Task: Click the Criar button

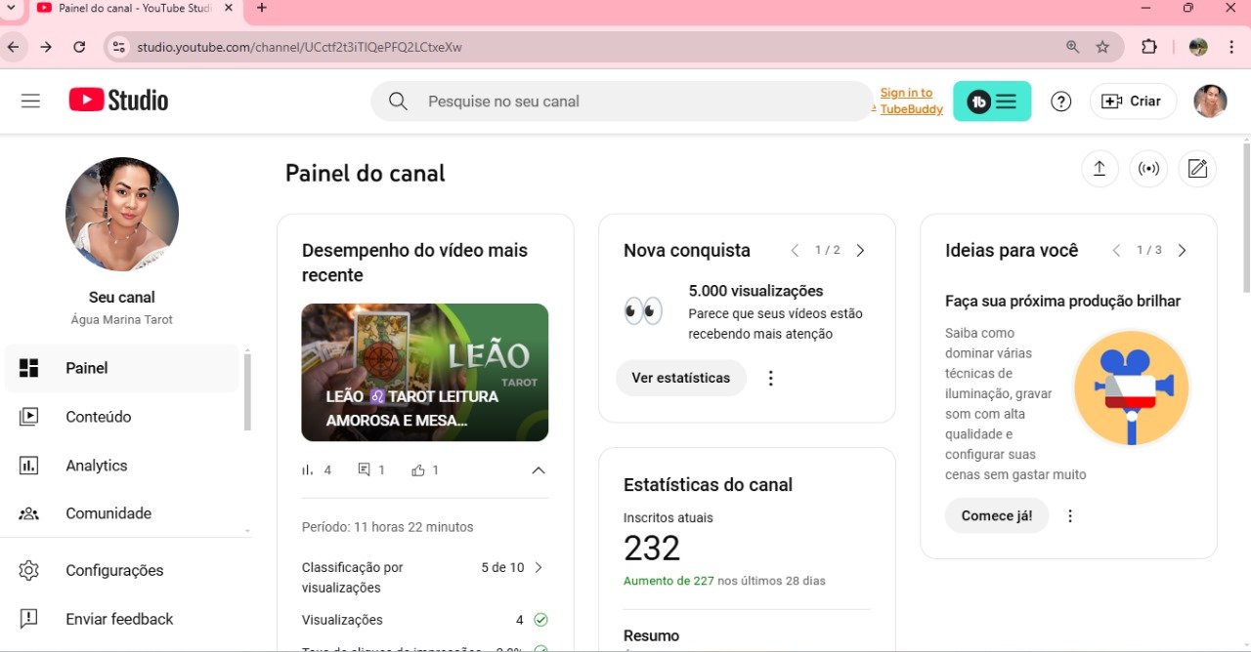Action: [1133, 101]
